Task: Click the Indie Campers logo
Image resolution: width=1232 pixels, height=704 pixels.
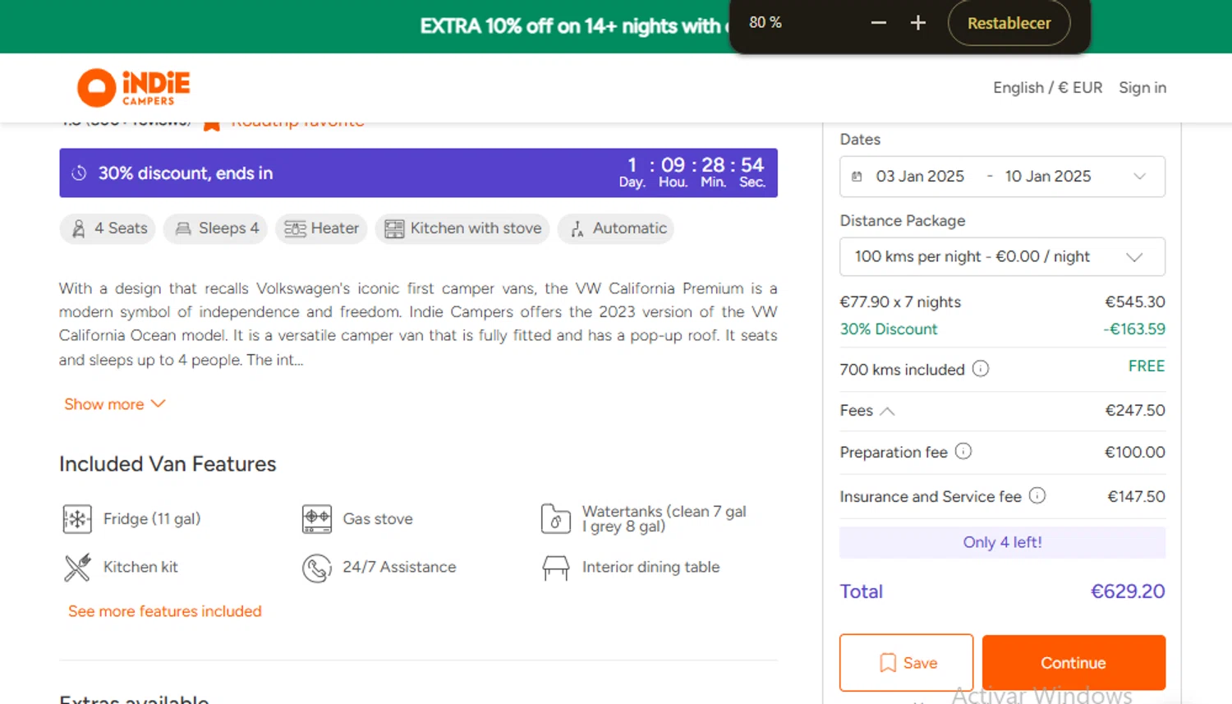Action: coord(134,88)
